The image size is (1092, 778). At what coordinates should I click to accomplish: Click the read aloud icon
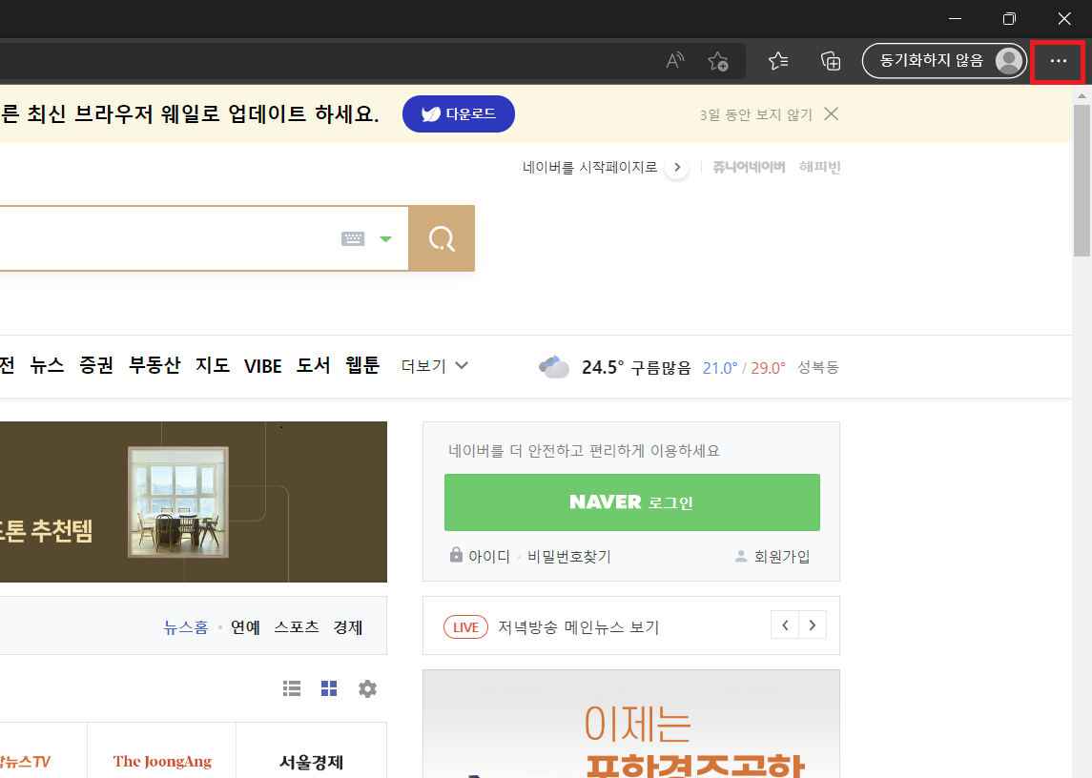tap(675, 61)
